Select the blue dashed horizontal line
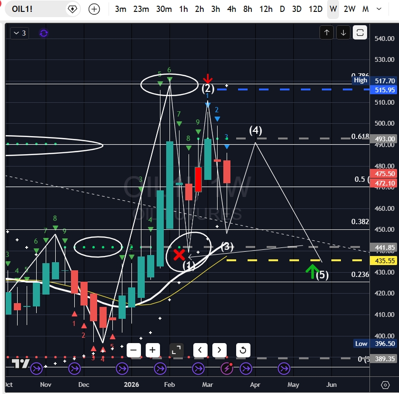The image size is (399, 394). [293, 89]
